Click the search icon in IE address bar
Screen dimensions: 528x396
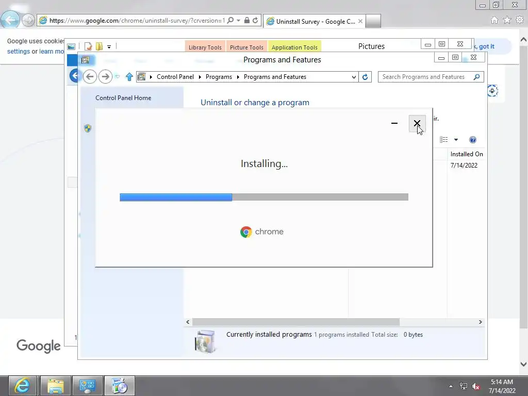point(230,20)
